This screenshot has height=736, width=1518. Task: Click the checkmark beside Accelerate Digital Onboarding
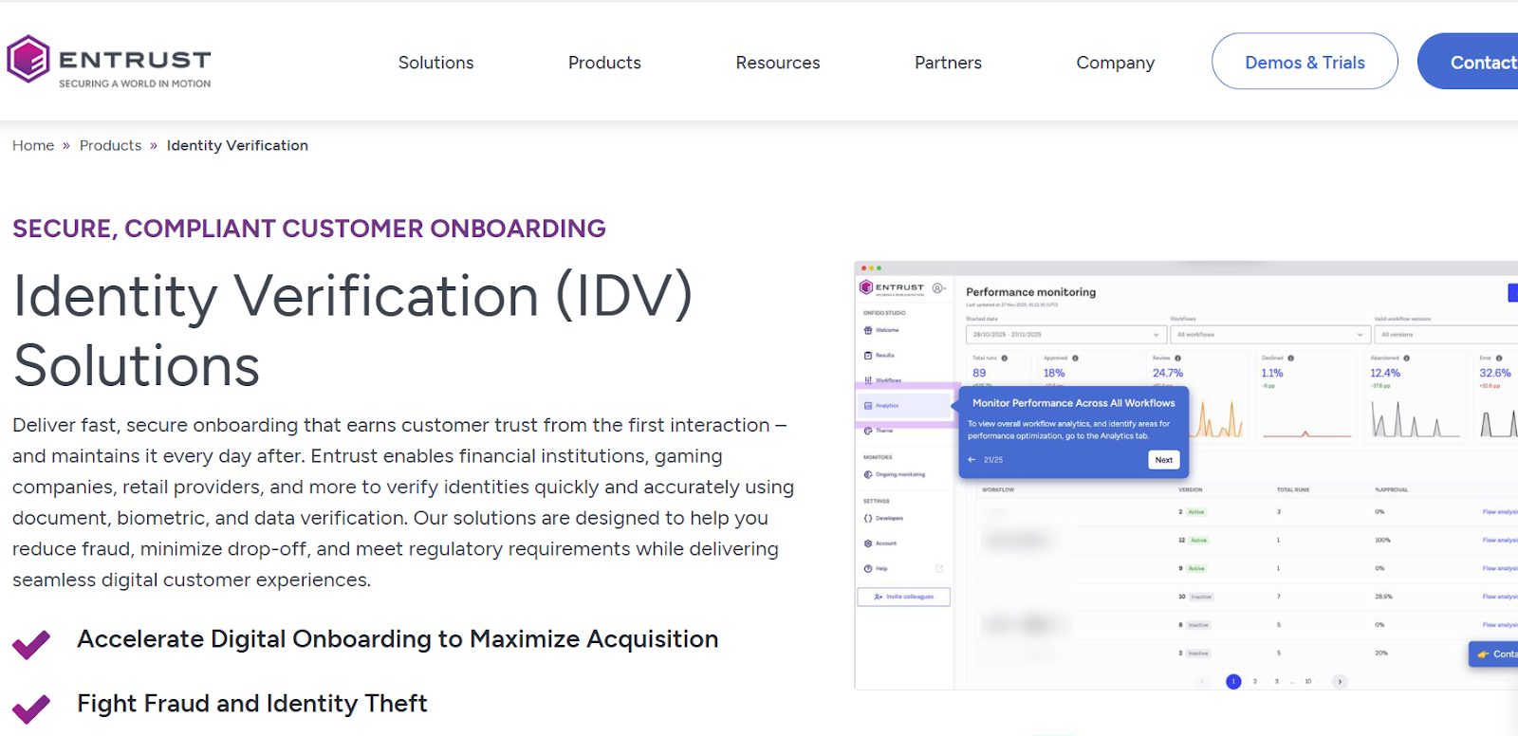click(x=31, y=644)
